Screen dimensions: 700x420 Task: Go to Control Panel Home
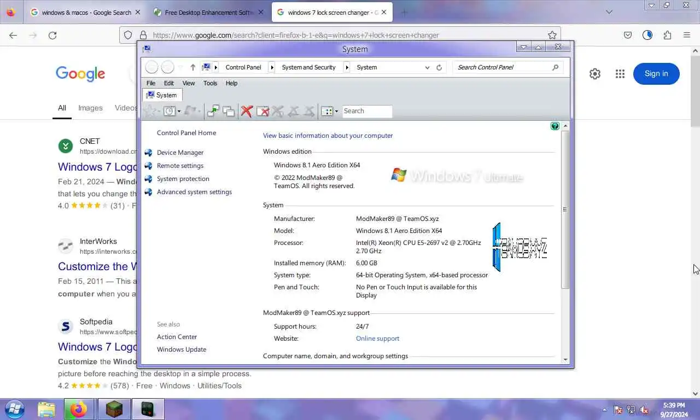(186, 133)
